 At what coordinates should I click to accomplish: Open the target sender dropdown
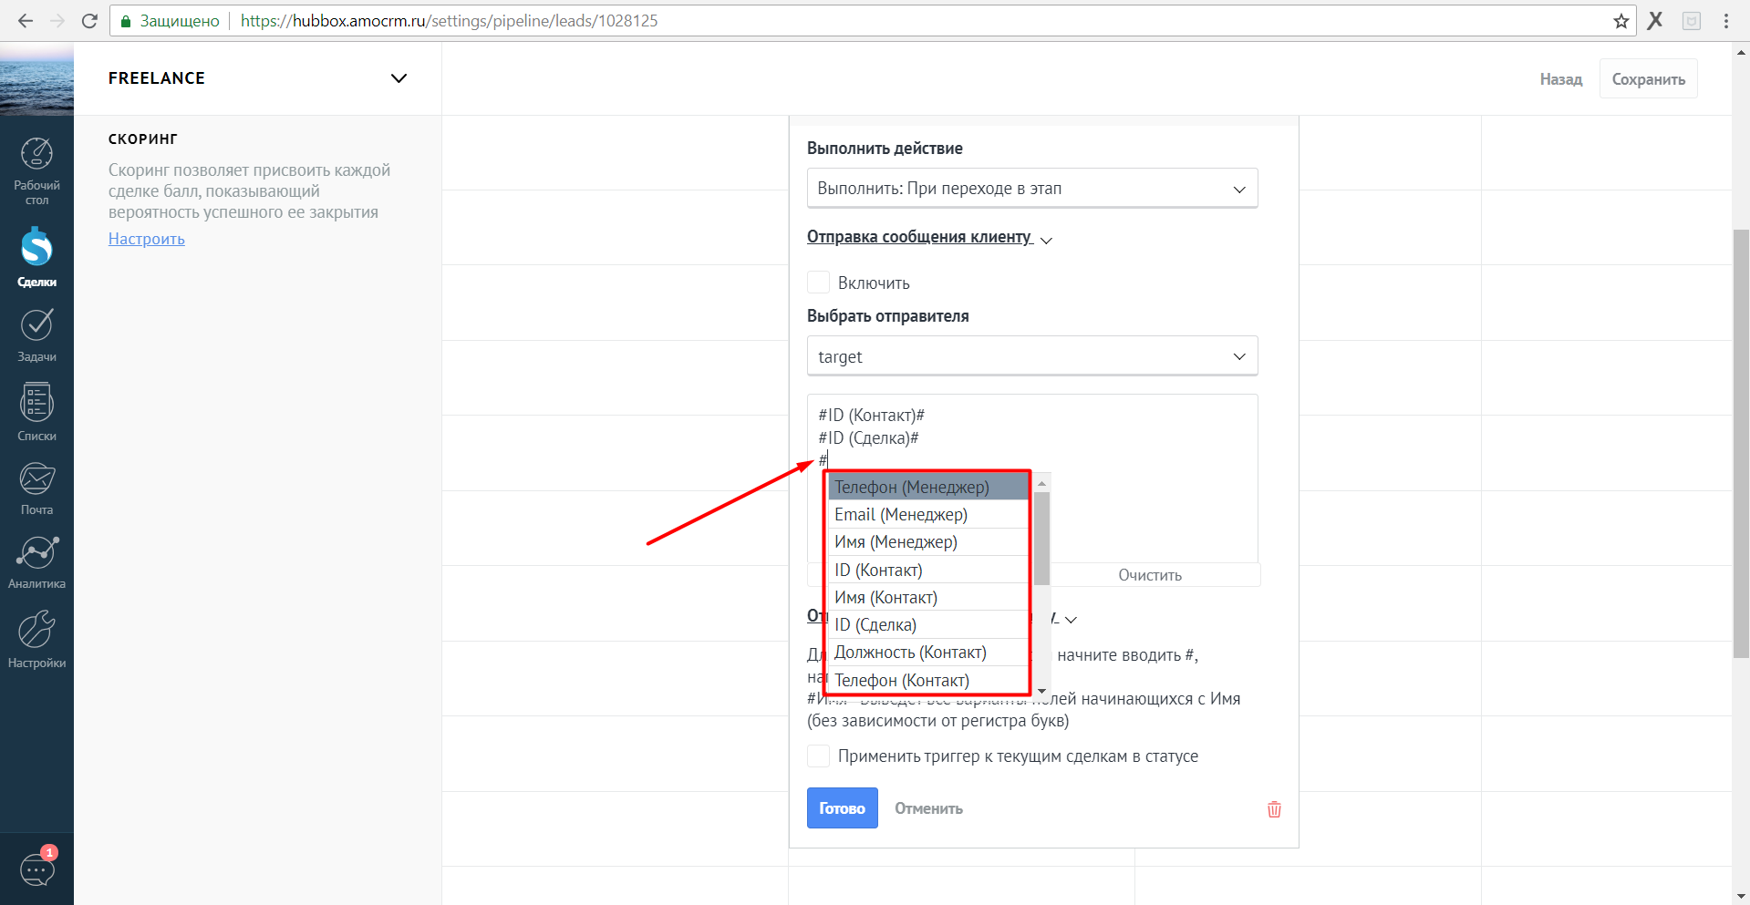click(x=1032, y=356)
